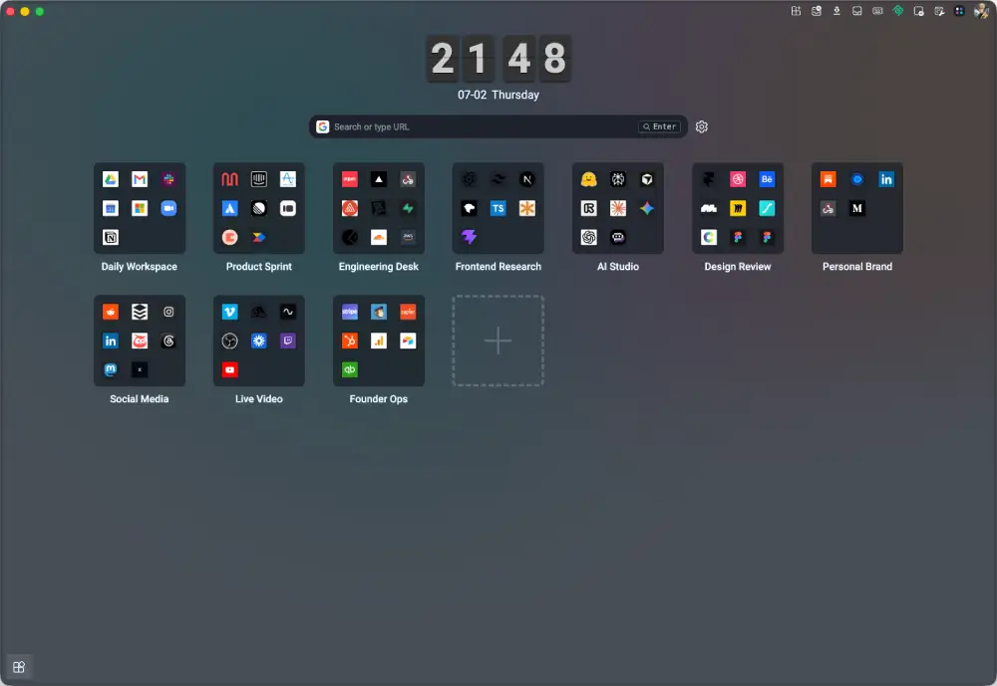Open Mailchimp in Founder Ops
997x686 pixels.
[378, 312]
